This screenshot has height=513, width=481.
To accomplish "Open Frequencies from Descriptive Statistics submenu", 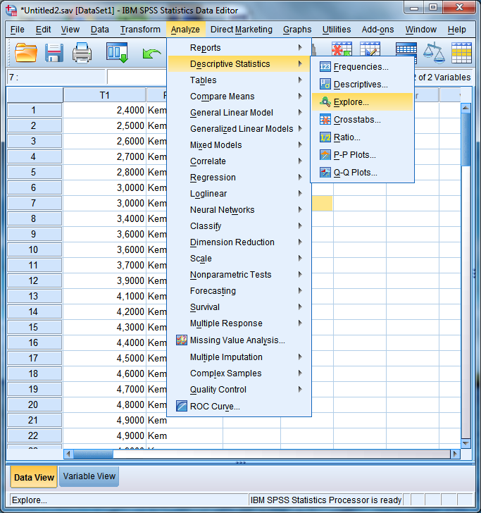I will pyautogui.click(x=361, y=67).
